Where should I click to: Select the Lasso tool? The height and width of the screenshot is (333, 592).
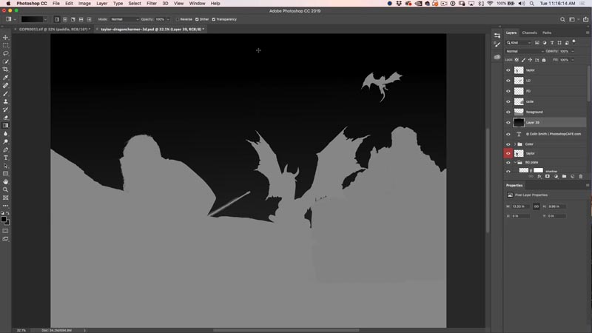[6, 53]
